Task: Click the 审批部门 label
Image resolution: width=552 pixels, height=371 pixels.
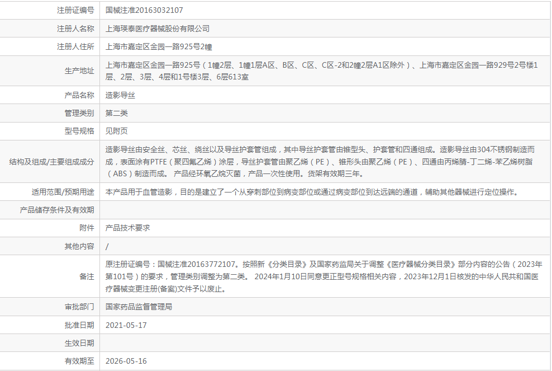Action: tap(79, 307)
